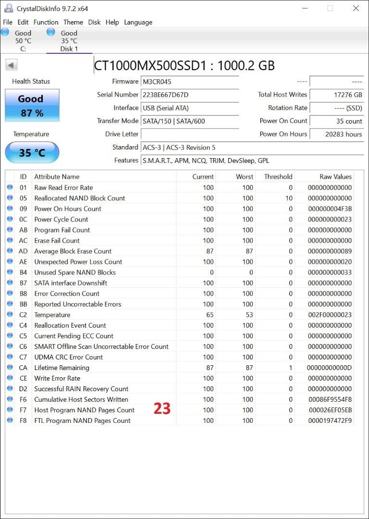Viewport: 369px width, 519px height.
Task: Click status dot for Write Error Rate
Action: point(10,378)
